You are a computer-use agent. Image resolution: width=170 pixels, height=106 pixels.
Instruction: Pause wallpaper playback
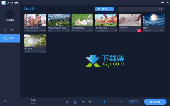[x=75, y=102]
